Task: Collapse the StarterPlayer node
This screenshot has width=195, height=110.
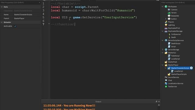Action: pos(162,65)
